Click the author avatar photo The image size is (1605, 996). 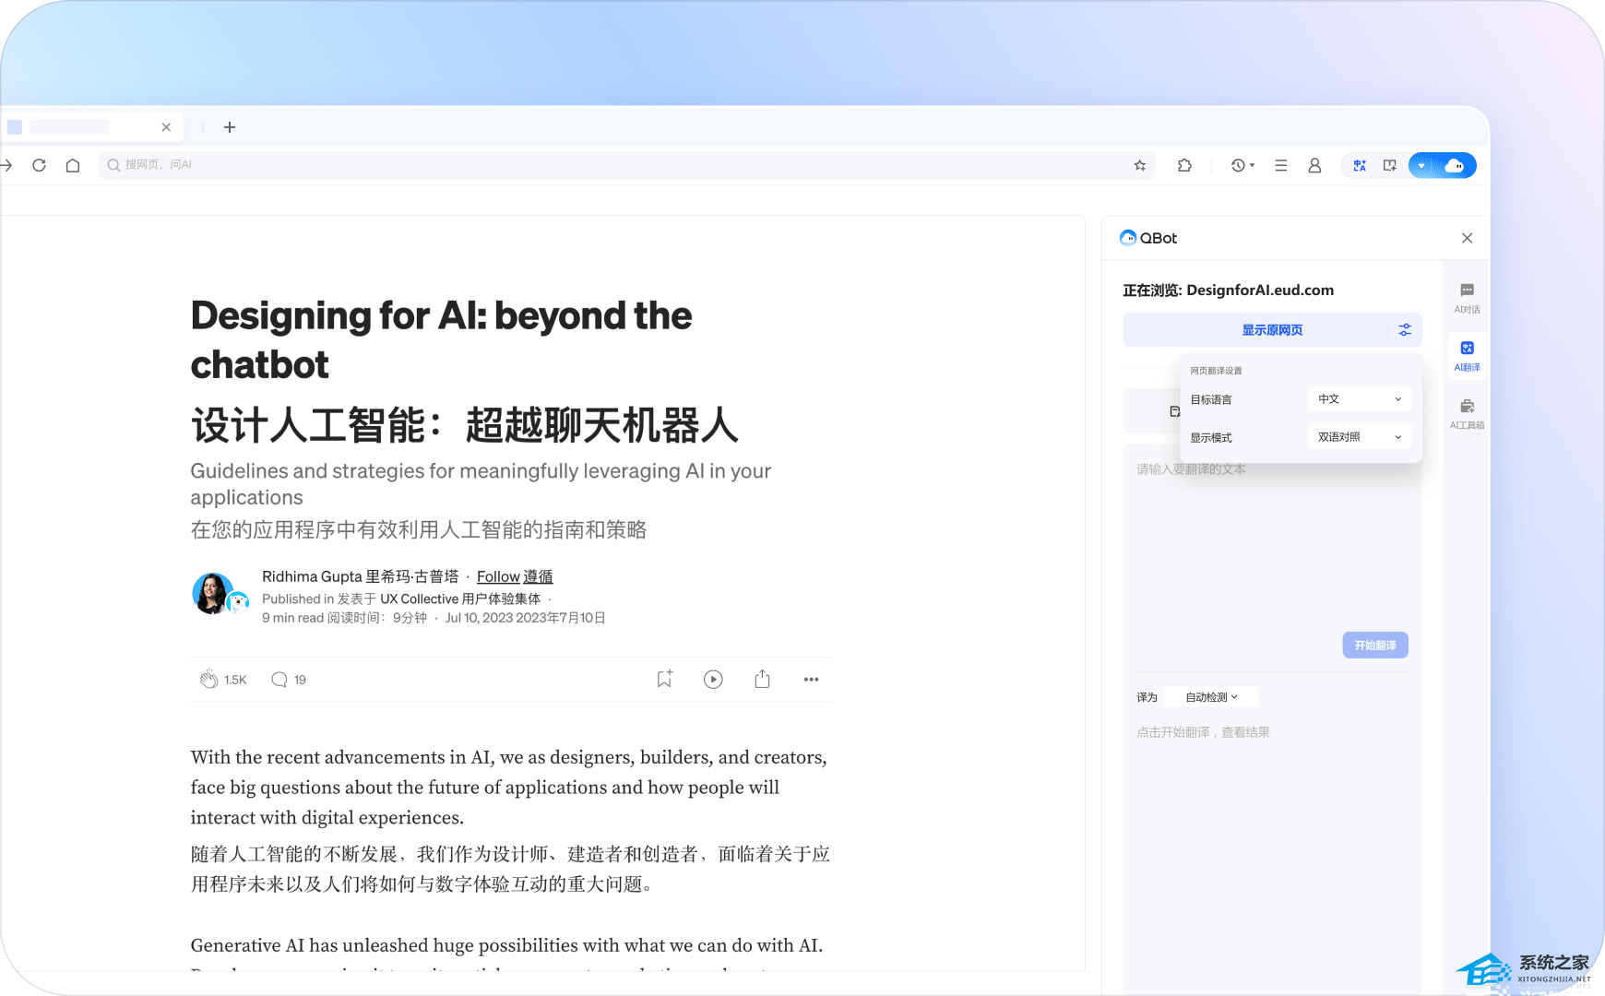(x=212, y=593)
